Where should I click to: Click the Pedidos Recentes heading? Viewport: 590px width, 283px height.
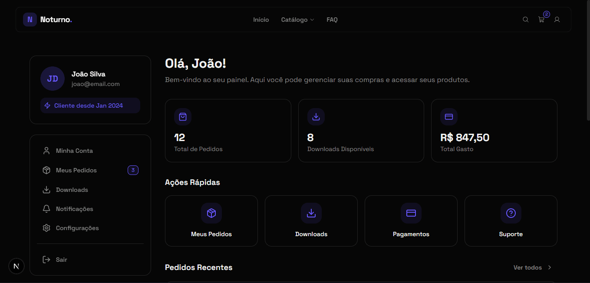199,267
